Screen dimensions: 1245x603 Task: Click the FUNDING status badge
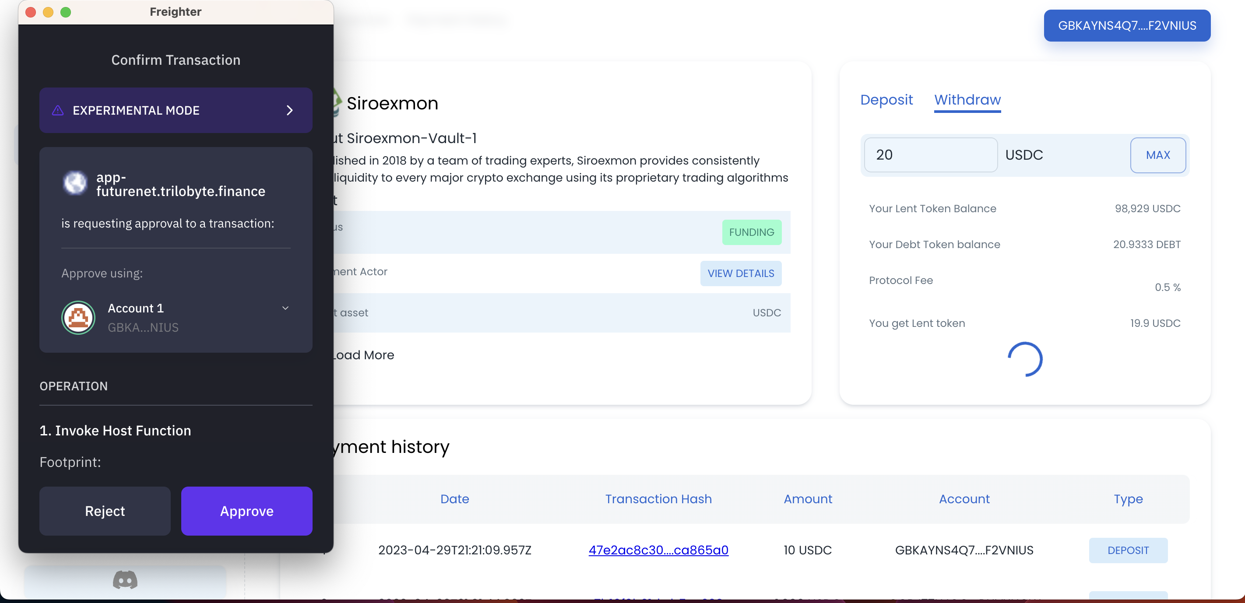[751, 232]
